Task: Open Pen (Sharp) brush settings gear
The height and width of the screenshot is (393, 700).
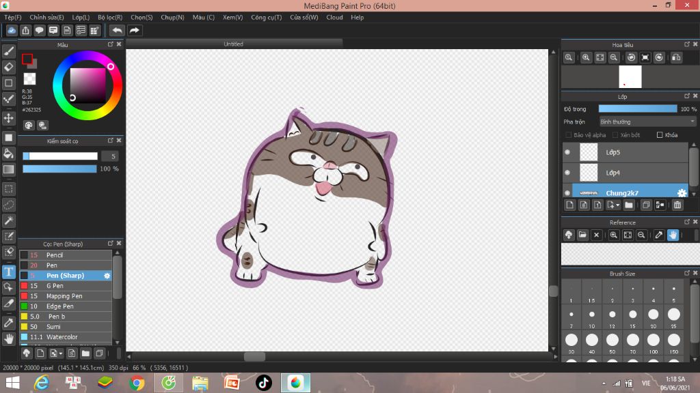Action: click(107, 276)
